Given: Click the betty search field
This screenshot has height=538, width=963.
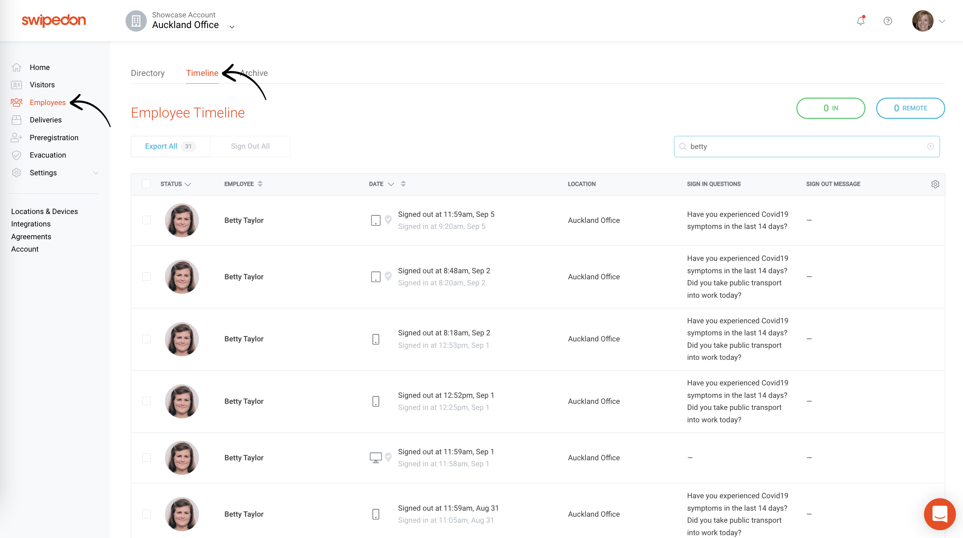Looking at the screenshot, I should click(807, 146).
